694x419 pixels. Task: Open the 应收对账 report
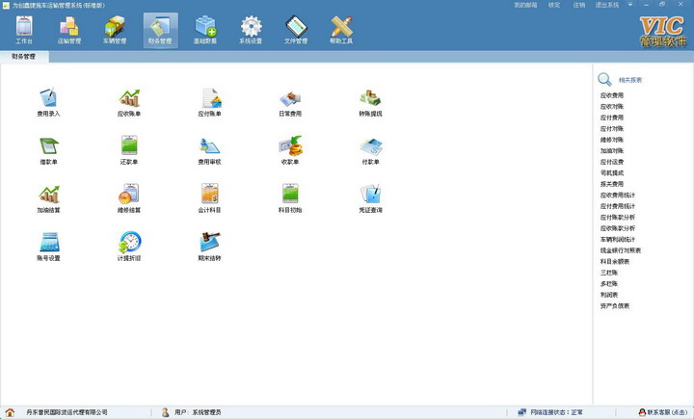612,107
